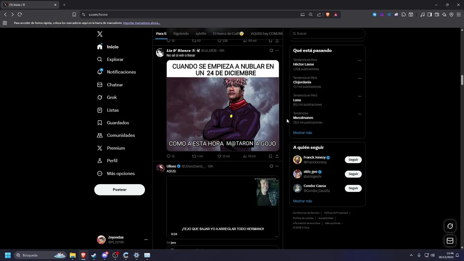Follow Condor Causa

(x=353, y=188)
